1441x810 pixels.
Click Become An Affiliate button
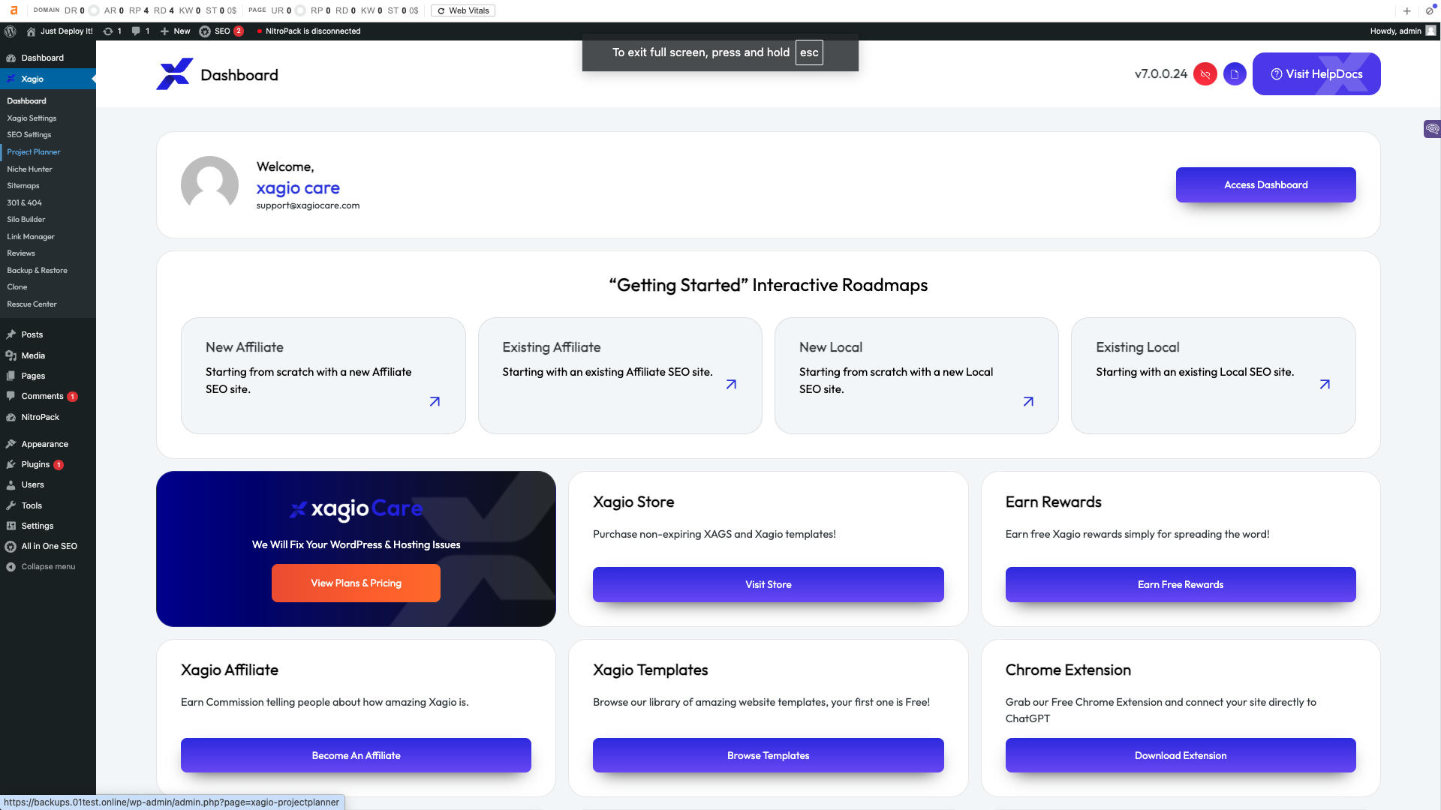[356, 755]
